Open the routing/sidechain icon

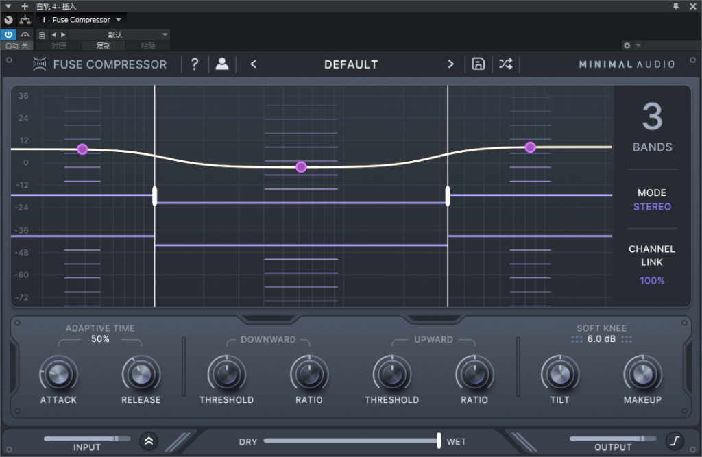[x=25, y=20]
